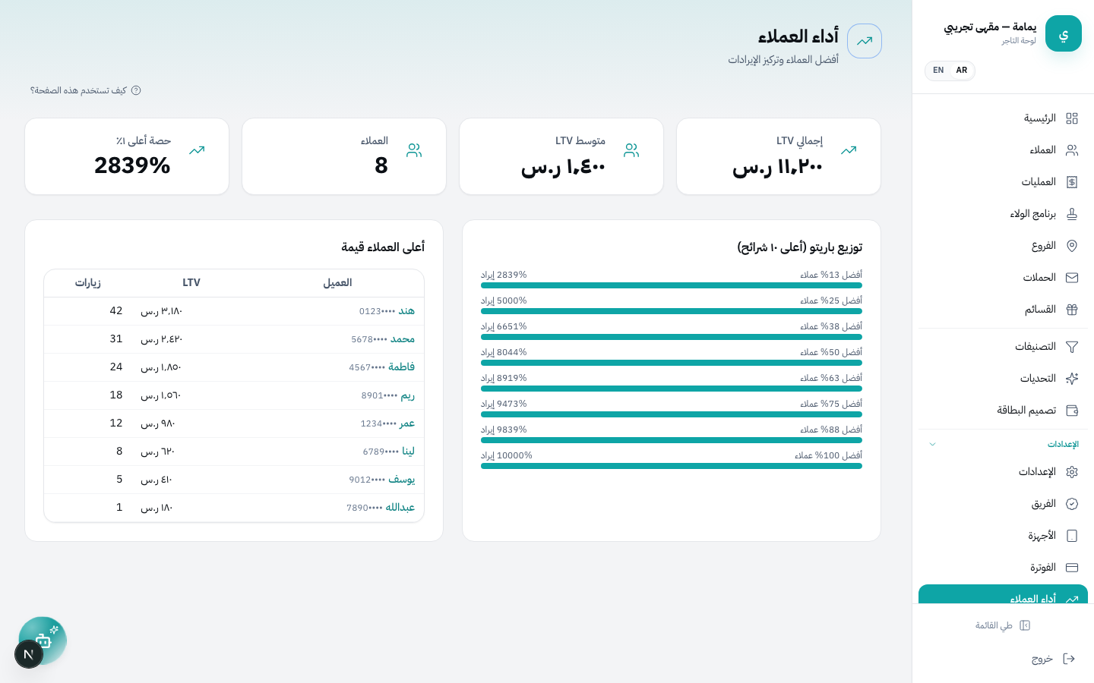The width and height of the screenshot is (1094, 683).
Task: Click customer ريم name
Action: point(408,395)
